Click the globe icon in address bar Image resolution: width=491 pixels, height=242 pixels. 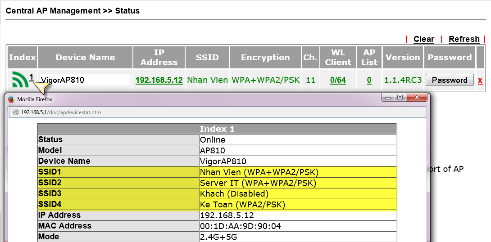coord(16,112)
